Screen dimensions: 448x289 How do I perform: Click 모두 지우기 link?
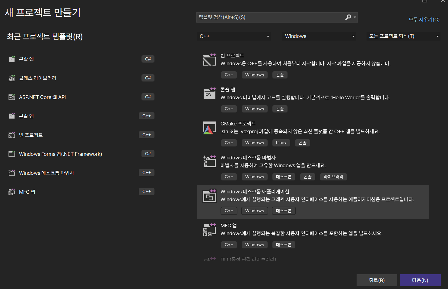click(424, 20)
